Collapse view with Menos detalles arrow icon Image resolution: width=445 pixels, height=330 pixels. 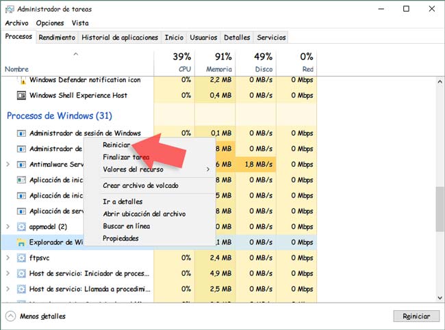(x=11, y=316)
